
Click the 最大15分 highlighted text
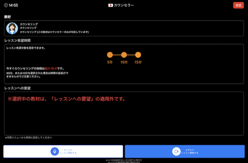(x=51, y=69)
